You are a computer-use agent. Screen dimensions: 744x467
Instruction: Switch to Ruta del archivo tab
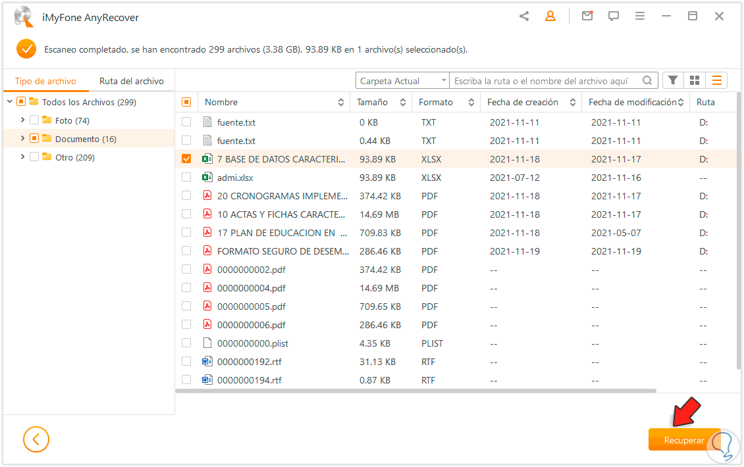(x=132, y=81)
